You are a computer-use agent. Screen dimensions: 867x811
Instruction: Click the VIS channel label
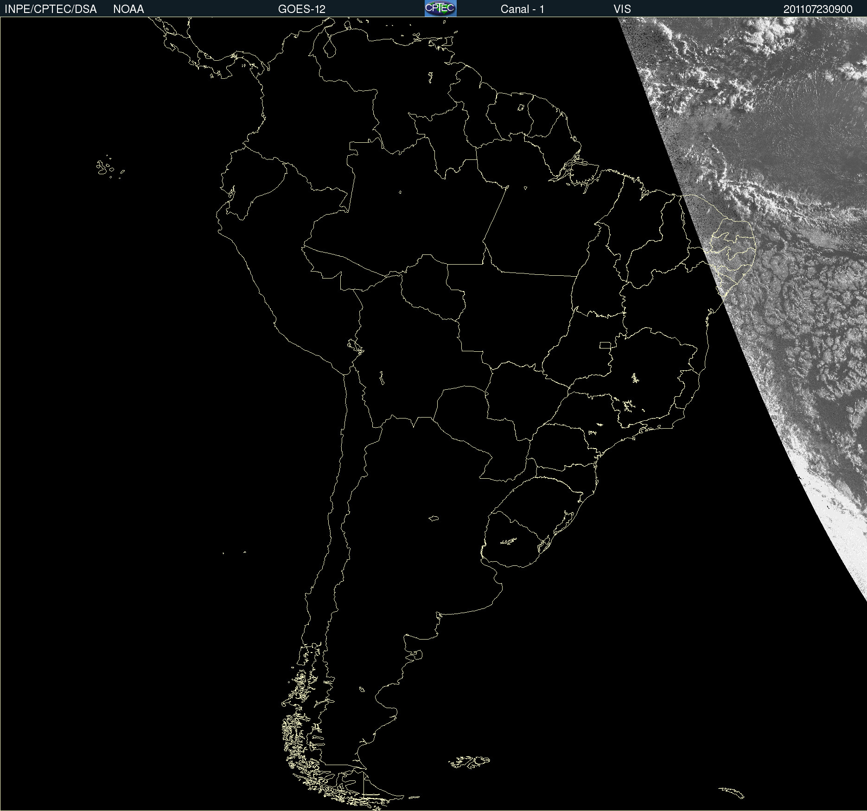[622, 9]
